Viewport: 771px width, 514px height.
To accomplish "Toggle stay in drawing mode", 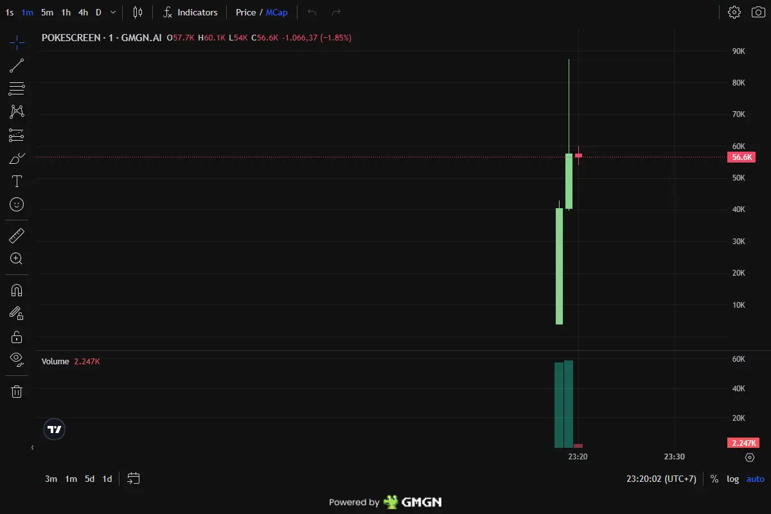I will pyautogui.click(x=17, y=314).
